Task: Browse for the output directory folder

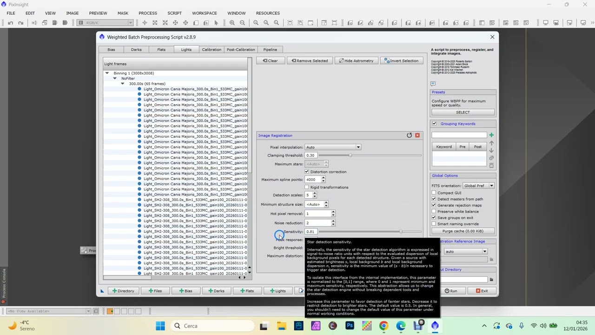Action: pos(491,280)
